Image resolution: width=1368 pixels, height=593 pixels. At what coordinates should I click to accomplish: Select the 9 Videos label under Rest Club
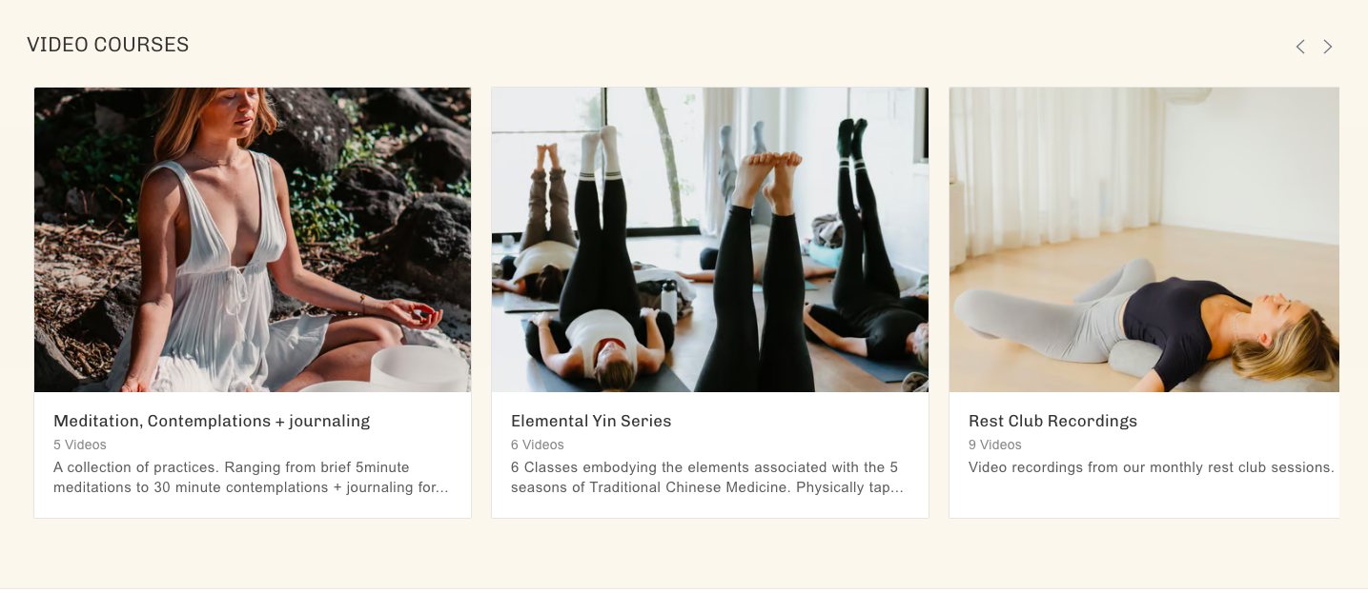995,445
